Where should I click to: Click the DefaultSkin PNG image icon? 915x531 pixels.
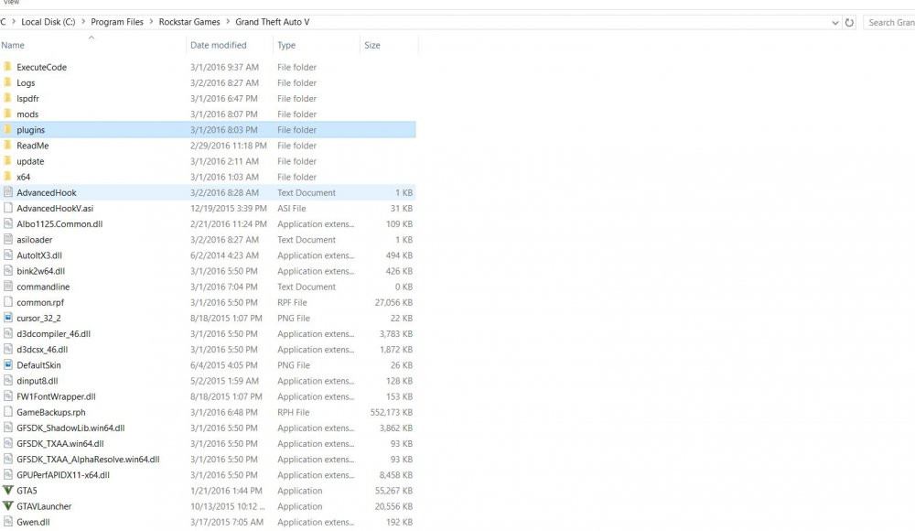7,365
